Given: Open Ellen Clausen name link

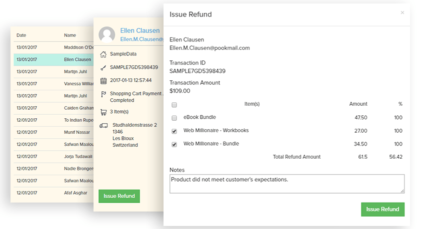Looking at the screenshot, I should tap(140, 30).
